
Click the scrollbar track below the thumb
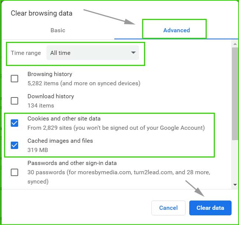[x=235, y=161]
